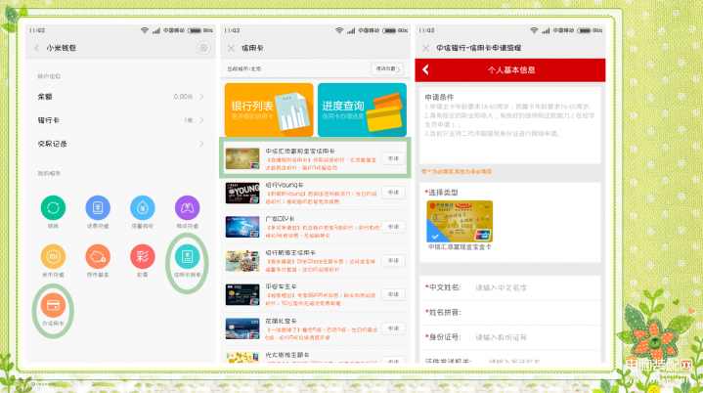Tap apply button for 花旗礼享卡 row

pyautogui.click(x=393, y=328)
